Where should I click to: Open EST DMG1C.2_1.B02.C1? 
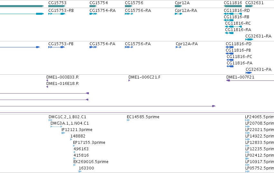(x=50, y=120)
